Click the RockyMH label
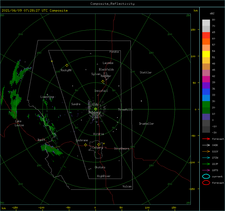 tap(66, 70)
